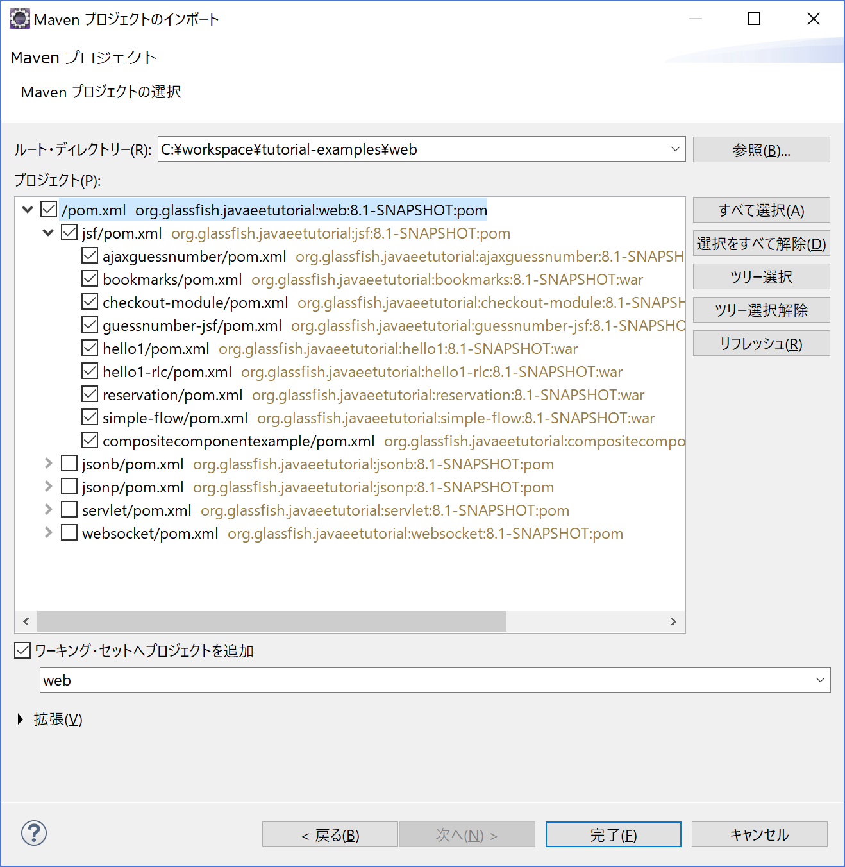Select the jsf/pom.xml row text

[296, 233]
